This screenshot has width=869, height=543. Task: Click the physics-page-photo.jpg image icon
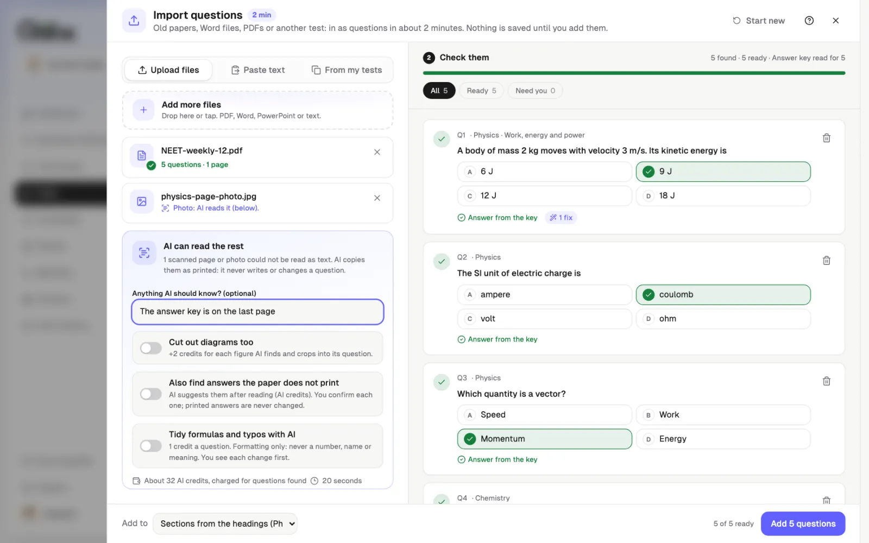[x=142, y=201]
